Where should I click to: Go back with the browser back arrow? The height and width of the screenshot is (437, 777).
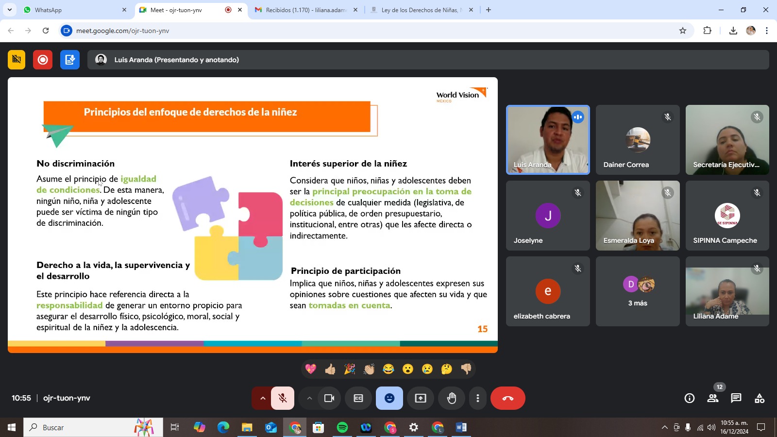point(11,31)
